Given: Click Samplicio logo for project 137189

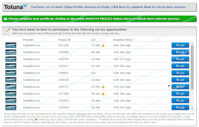Looking at the screenshot, I should (x=11, y=93).
